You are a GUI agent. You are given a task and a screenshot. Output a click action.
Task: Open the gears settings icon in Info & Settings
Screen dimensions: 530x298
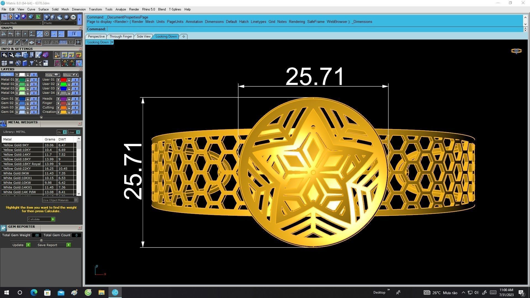tap(4, 55)
